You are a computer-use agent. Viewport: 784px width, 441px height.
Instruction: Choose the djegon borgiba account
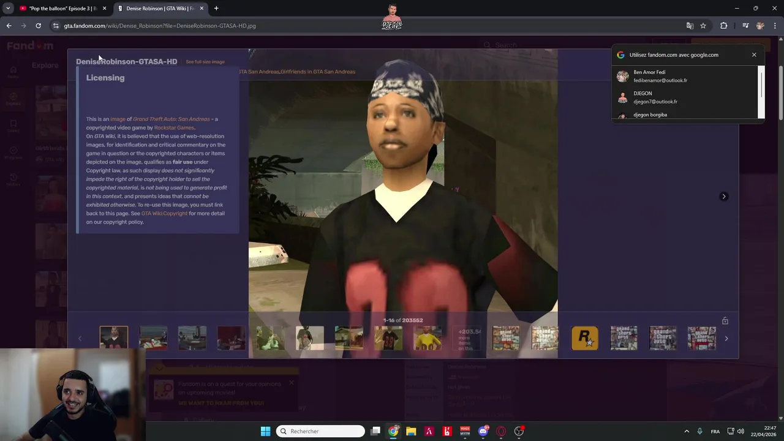pos(685,115)
